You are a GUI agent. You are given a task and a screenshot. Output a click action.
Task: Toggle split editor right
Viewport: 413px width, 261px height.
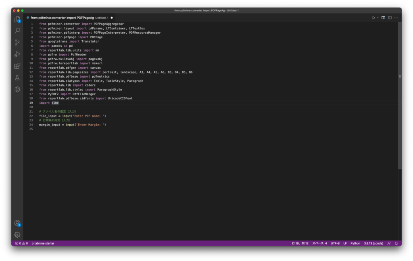pos(390,18)
